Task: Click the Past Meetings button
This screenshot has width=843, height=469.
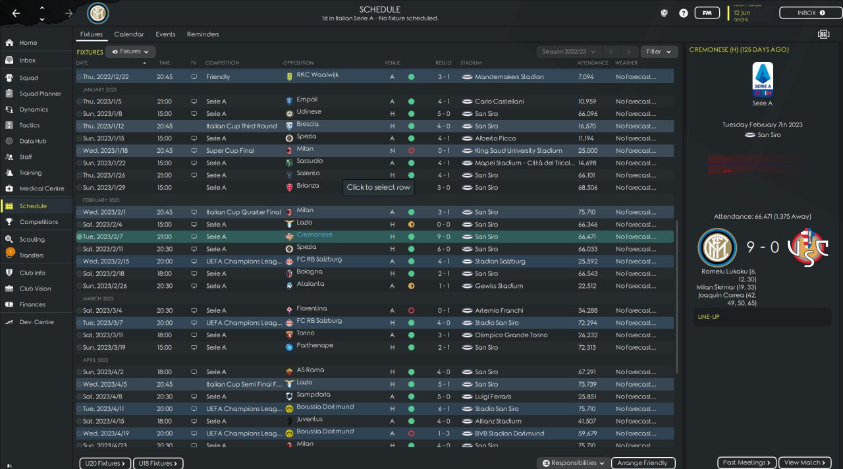Action: (747, 462)
